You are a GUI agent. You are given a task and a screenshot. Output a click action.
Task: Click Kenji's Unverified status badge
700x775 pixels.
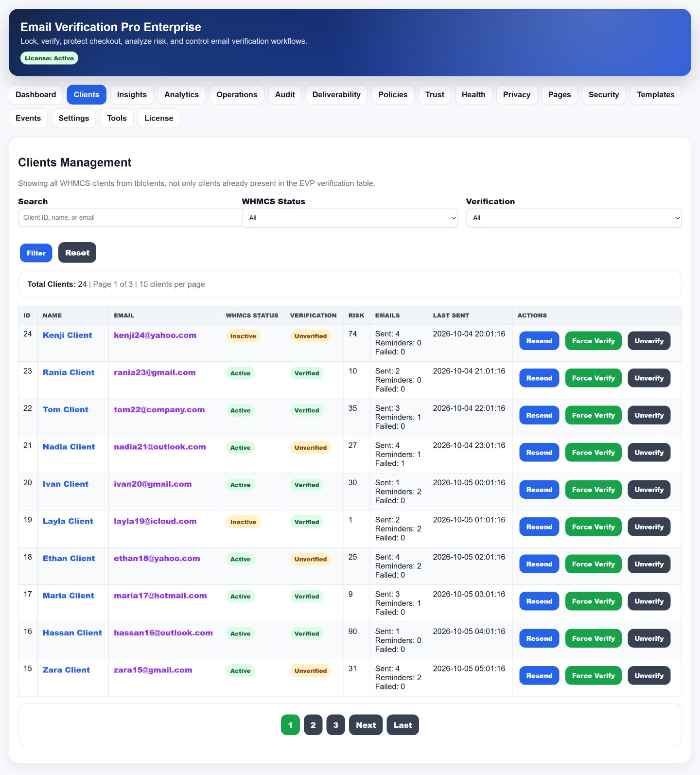(x=310, y=336)
